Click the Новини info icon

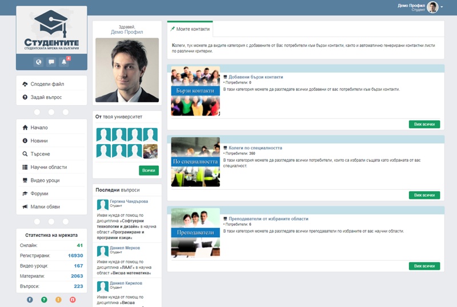25,141
